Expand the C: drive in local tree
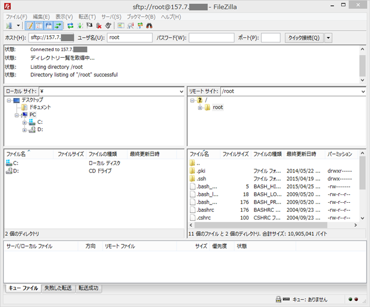The image size is (370, 307). click(x=25, y=123)
